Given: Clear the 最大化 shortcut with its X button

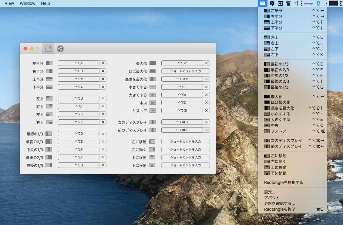Looking at the screenshot, I should 207,63.
